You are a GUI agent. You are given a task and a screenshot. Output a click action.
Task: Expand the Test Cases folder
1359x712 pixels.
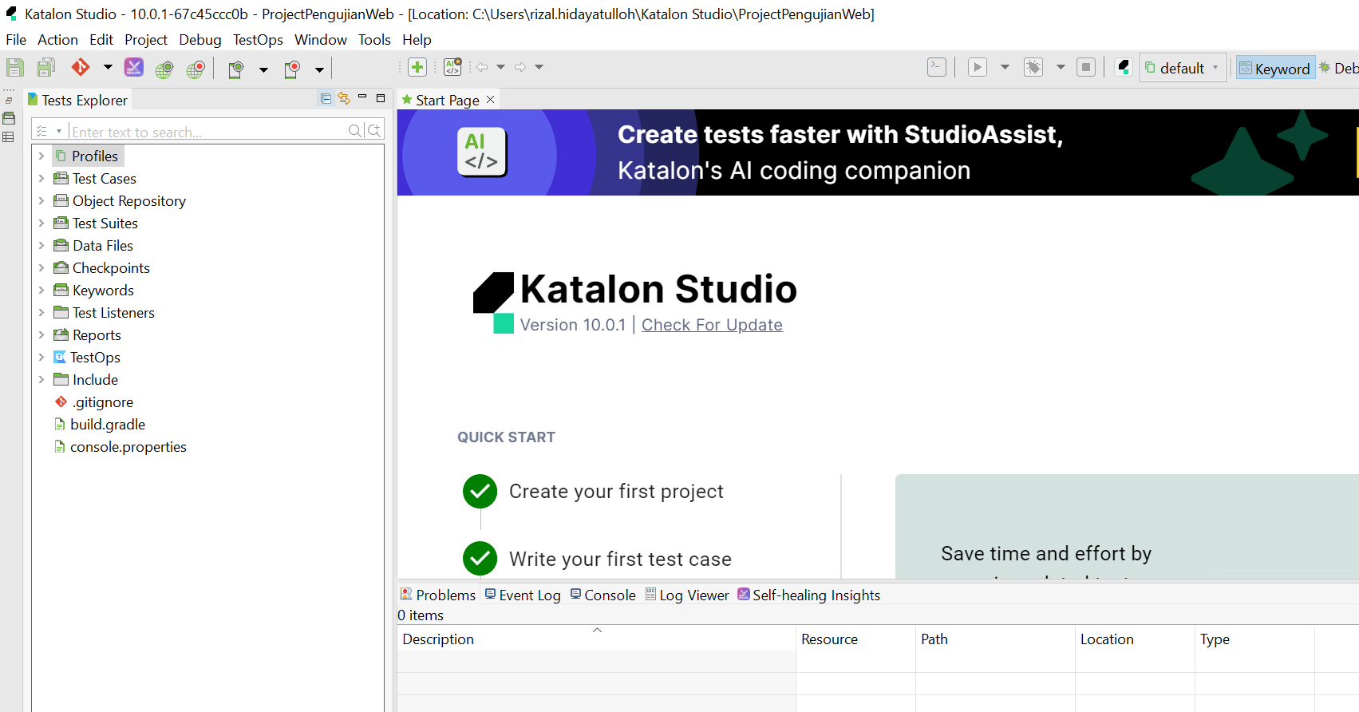[41, 179]
